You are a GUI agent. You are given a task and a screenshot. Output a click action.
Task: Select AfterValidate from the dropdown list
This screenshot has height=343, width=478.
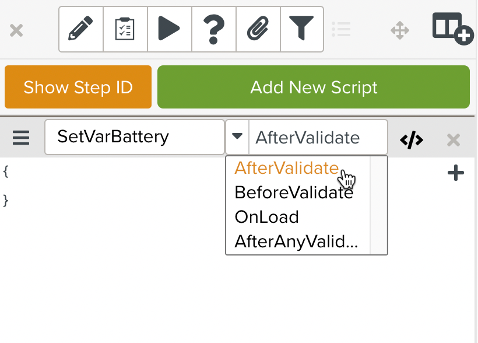tap(286, 168)
